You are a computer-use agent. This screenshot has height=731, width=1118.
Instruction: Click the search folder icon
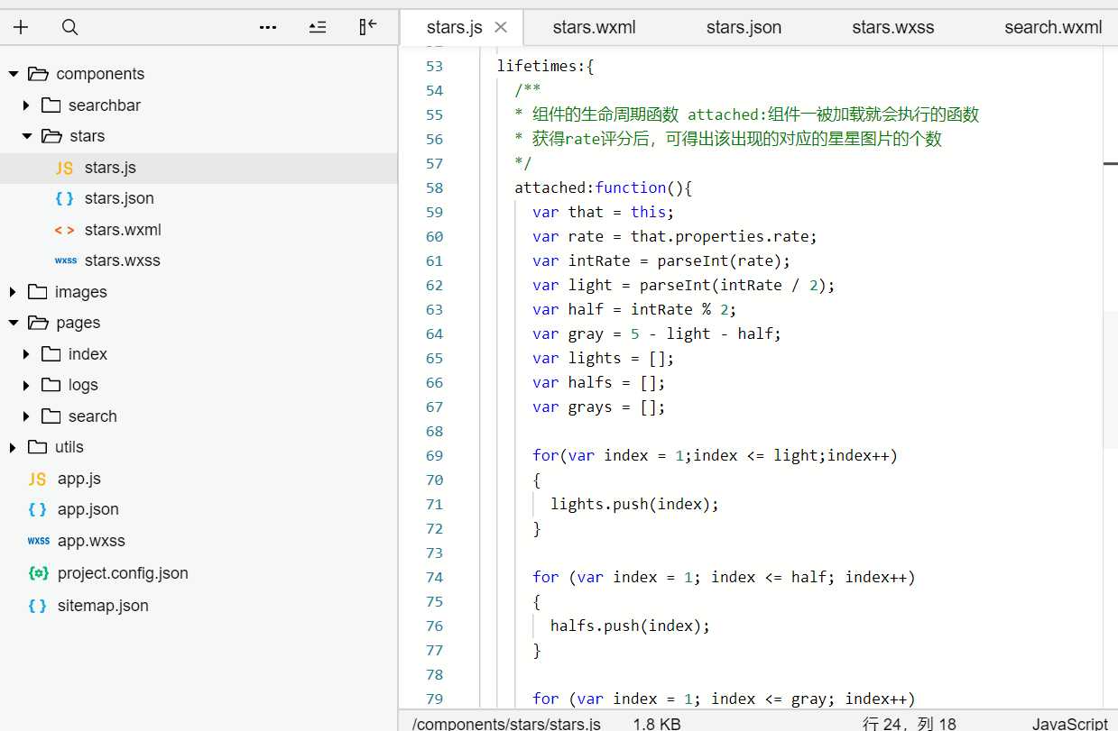51,416
